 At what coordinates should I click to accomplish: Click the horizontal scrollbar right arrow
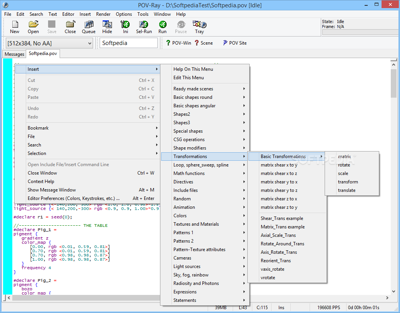387,298
